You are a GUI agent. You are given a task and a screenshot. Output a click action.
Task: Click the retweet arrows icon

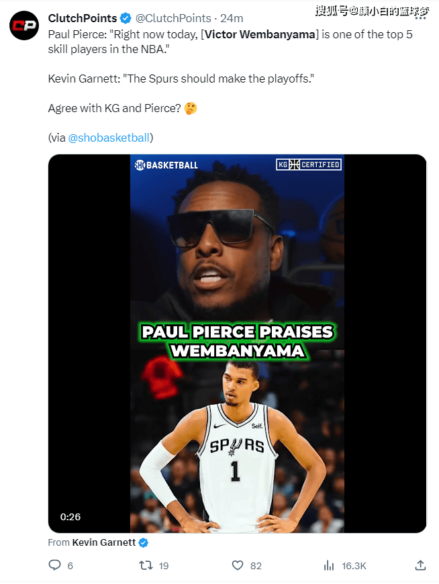point(146,565)
